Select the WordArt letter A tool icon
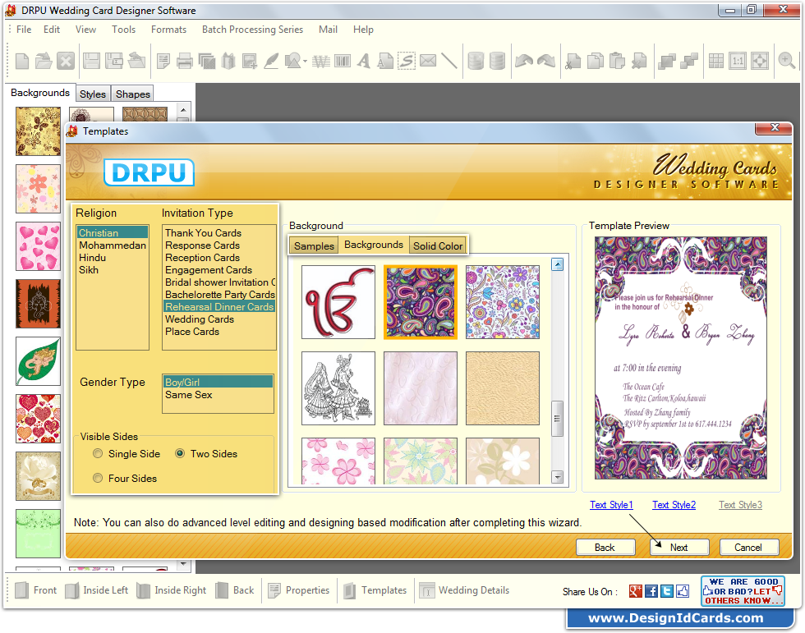The image size is (805, 633). click(x=364, y=61)
